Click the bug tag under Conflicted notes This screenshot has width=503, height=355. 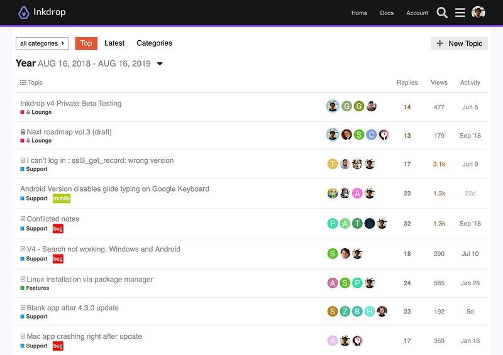(x=58, y=229)
